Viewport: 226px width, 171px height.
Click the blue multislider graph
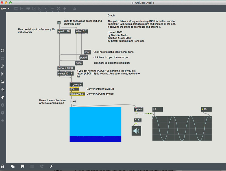pyautogui.click(x=95, y=124)
